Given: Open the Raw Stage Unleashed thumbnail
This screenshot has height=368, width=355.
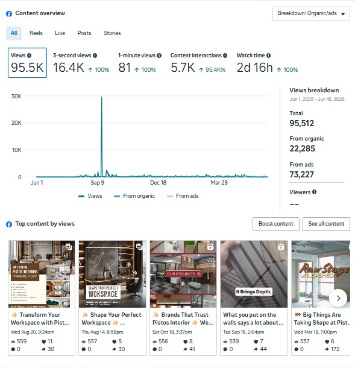Looking at the screenshot, I should click(x=321, y=274).
